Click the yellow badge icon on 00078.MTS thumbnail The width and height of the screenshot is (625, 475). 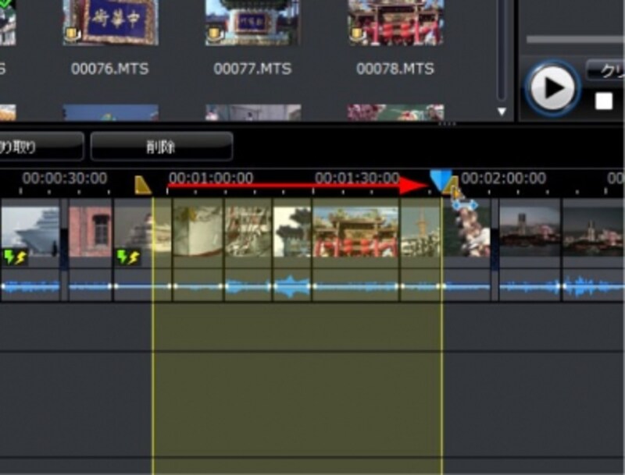pos(355,35)
